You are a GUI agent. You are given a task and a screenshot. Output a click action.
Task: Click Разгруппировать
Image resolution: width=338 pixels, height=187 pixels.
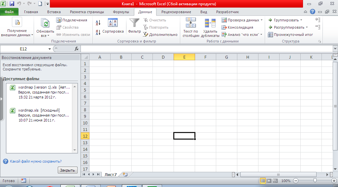[x=286, y=27]
